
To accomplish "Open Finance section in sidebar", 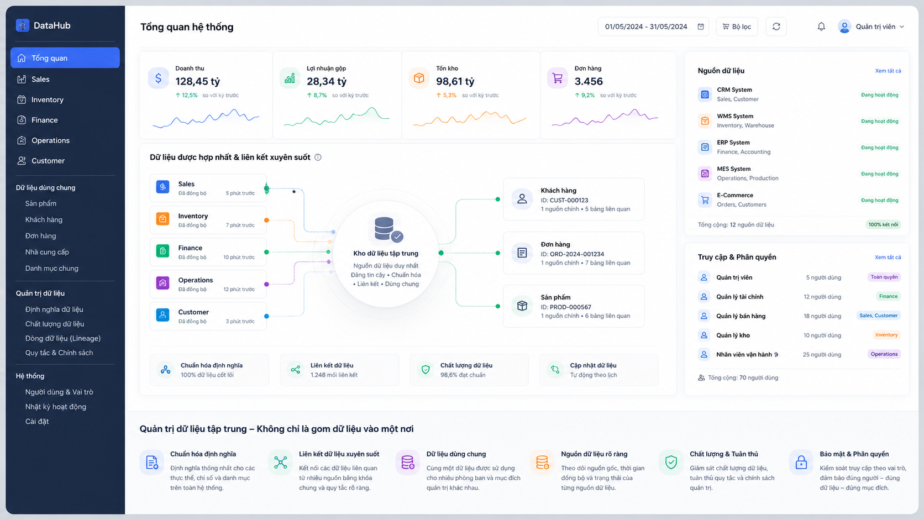I will click(x=65, y=120).
